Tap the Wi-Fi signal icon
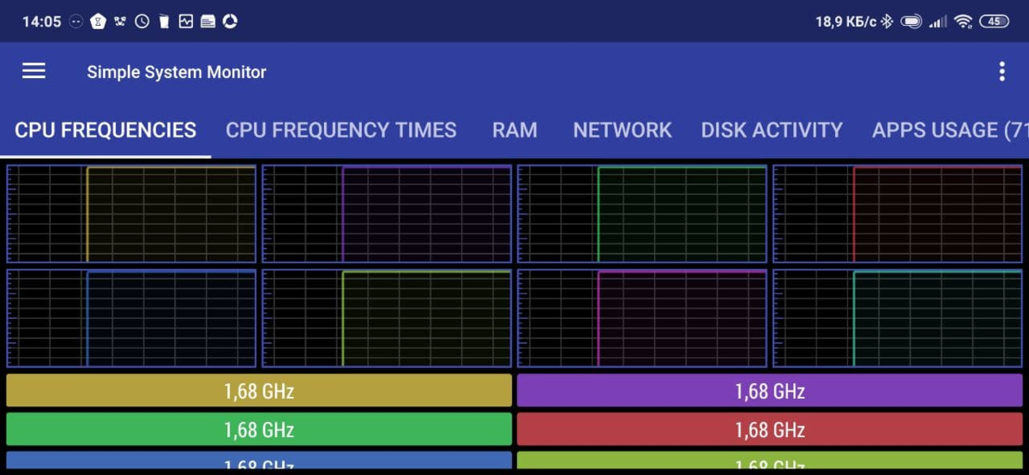The height and width of the screenshot is (475, 1029). (x=963, y=21)
